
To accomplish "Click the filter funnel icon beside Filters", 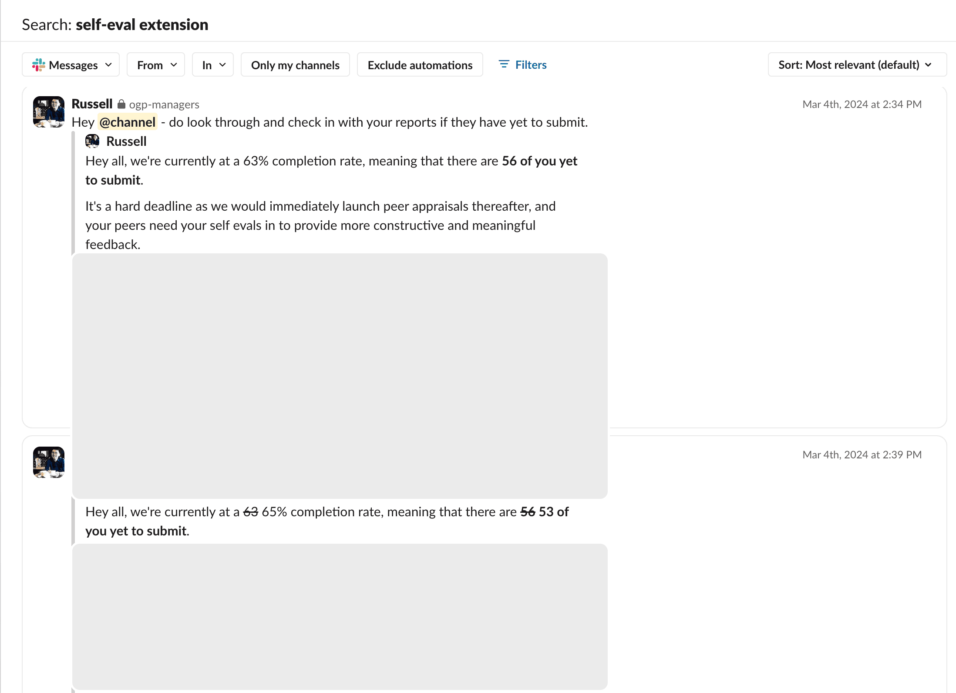I will tap(504, 64).
